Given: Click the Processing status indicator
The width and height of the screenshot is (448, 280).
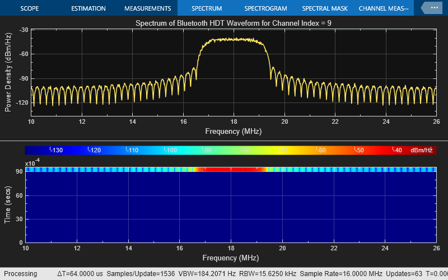Looking at the screenshot, I should 21,274.
